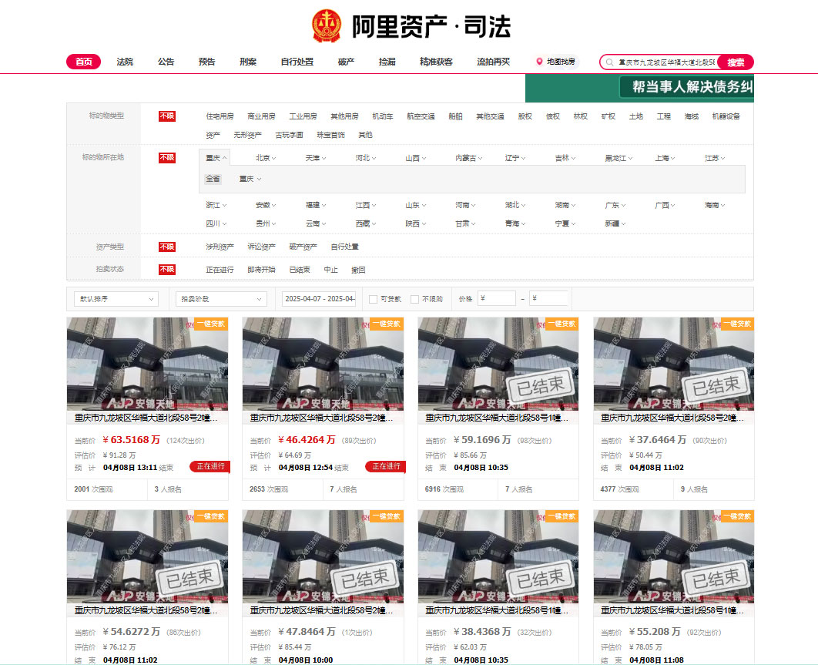Click 一键贷款 badge on first listing
The height and width of the screenshot is (665, 818).
coord(210,324)
